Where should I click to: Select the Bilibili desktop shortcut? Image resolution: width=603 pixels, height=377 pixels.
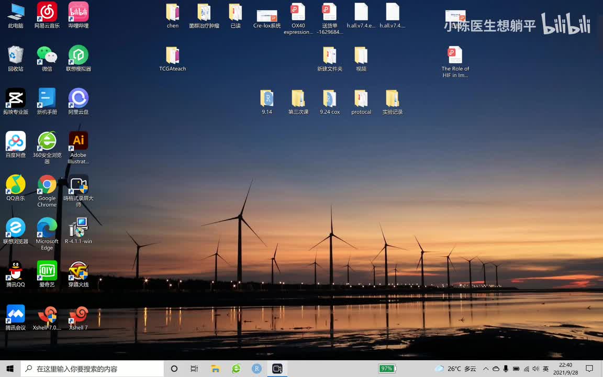pos(79,13)
